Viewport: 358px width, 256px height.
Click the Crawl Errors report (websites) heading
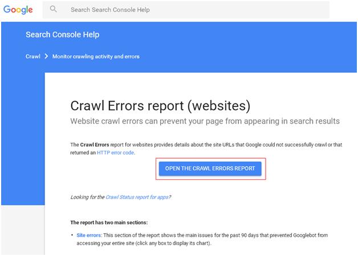(x=160, y=105)
